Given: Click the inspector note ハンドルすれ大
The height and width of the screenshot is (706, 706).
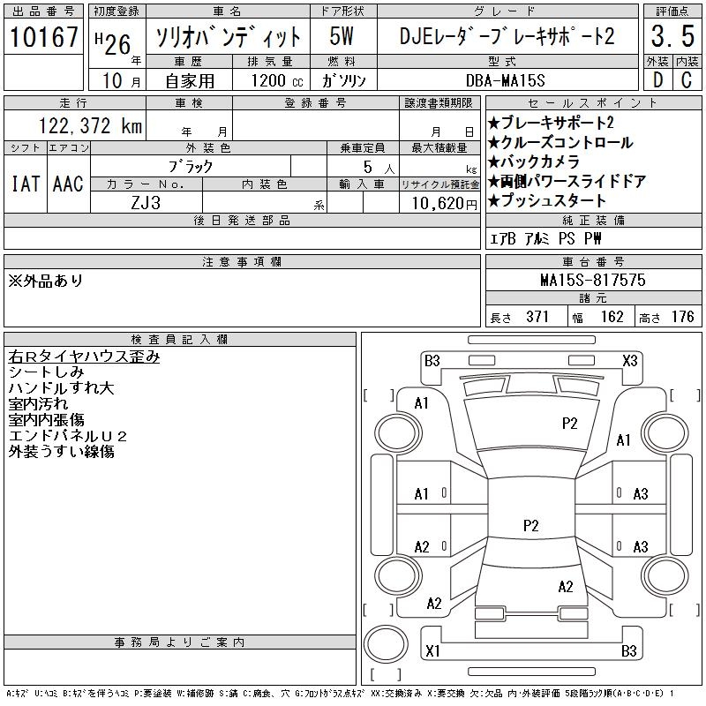Looking at the screenshot, I should tap(61, 388).
